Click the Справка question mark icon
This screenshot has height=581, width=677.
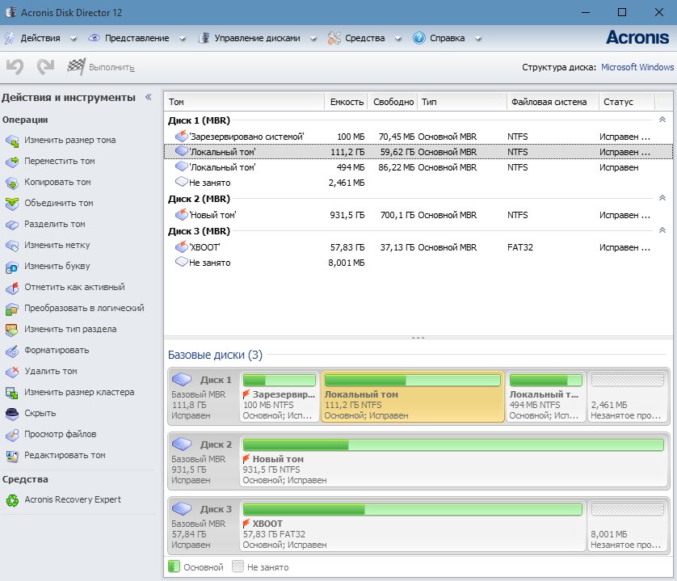pyautogui.click(x=418, y=38)
